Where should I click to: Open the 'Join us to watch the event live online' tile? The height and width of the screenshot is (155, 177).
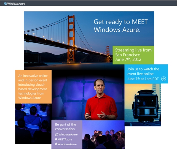click(x=146, y=74)
